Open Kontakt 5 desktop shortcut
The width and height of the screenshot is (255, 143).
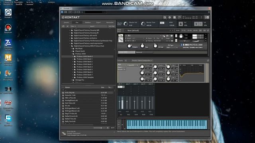8,14
